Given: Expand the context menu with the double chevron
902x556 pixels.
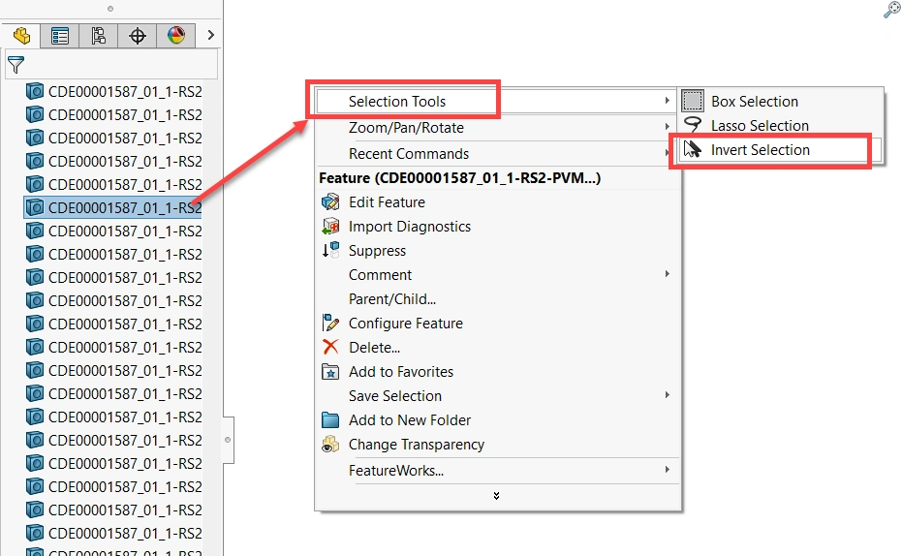Looking at the screenshot, I should pos(496,496).
